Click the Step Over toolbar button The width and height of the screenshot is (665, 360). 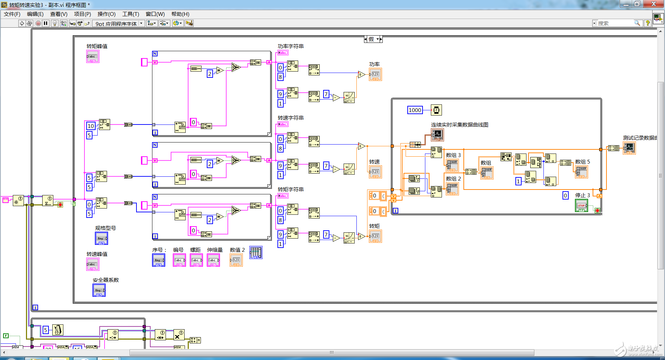point(80,24)
